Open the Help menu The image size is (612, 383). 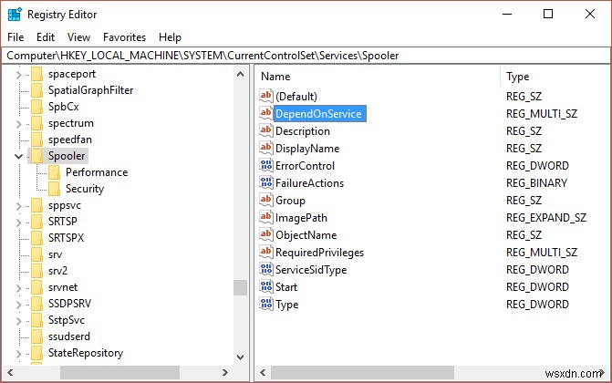(171, 37)
